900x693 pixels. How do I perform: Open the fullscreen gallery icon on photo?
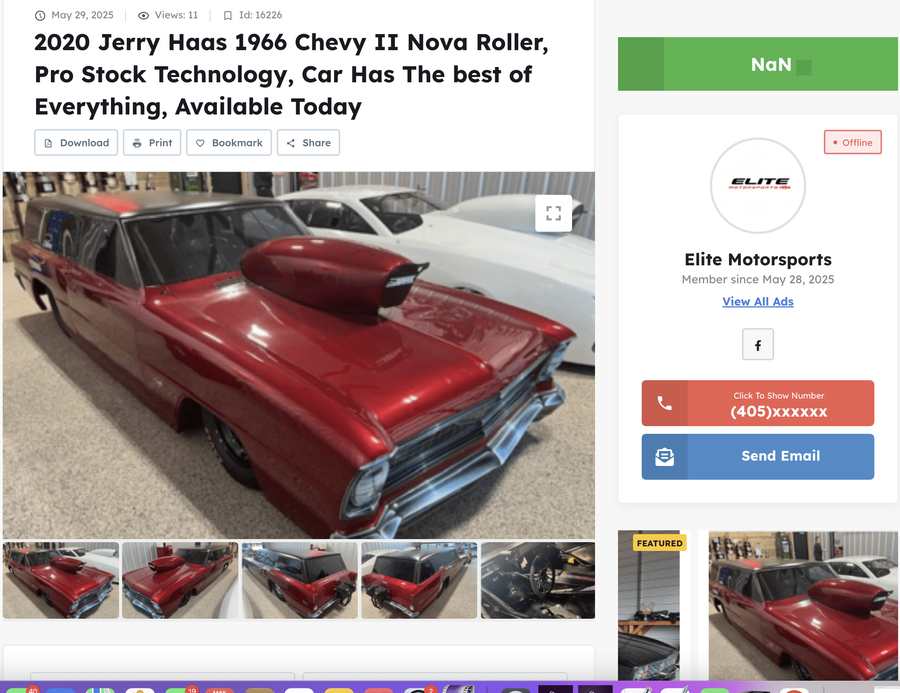553,213
